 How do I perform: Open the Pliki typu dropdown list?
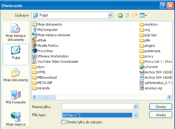point(135,115)
